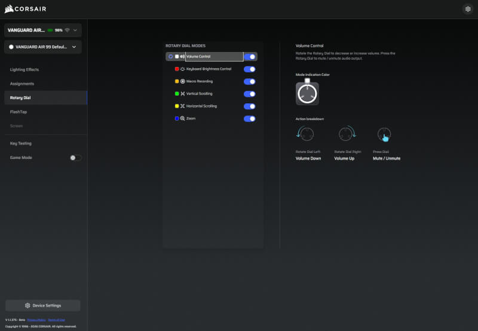Click the Mute / Unmute action text
Image resolution: width=478 pixels, height=331 pixels.
coord(387,158)
